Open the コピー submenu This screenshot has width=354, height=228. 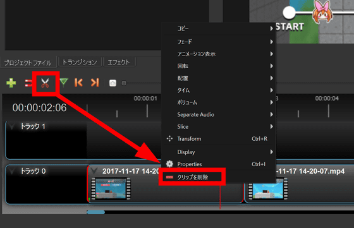[218, 28]
